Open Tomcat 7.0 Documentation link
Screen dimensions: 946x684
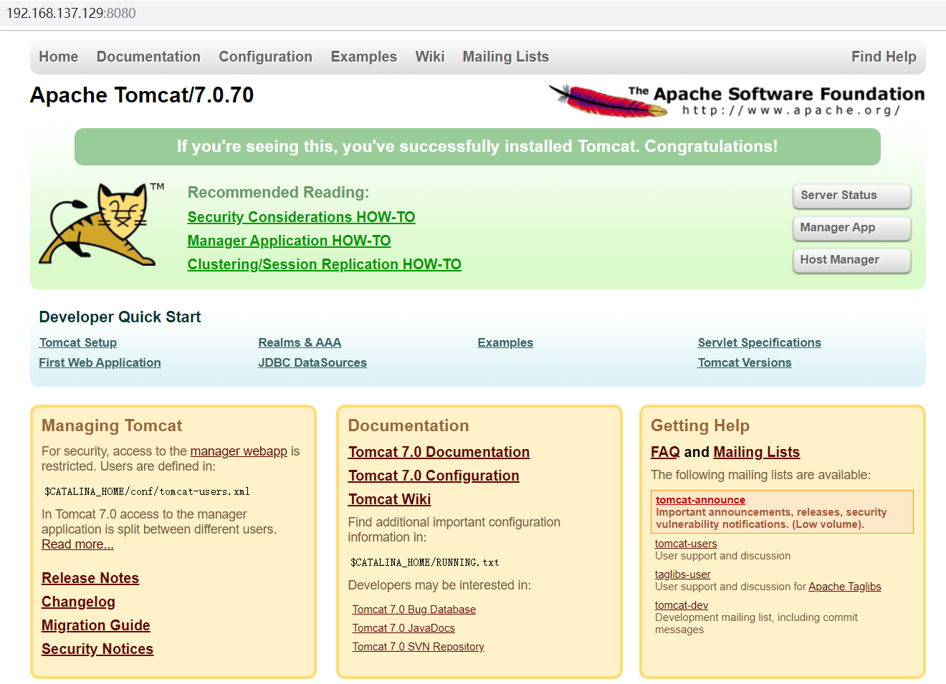(x=439, y=452)
